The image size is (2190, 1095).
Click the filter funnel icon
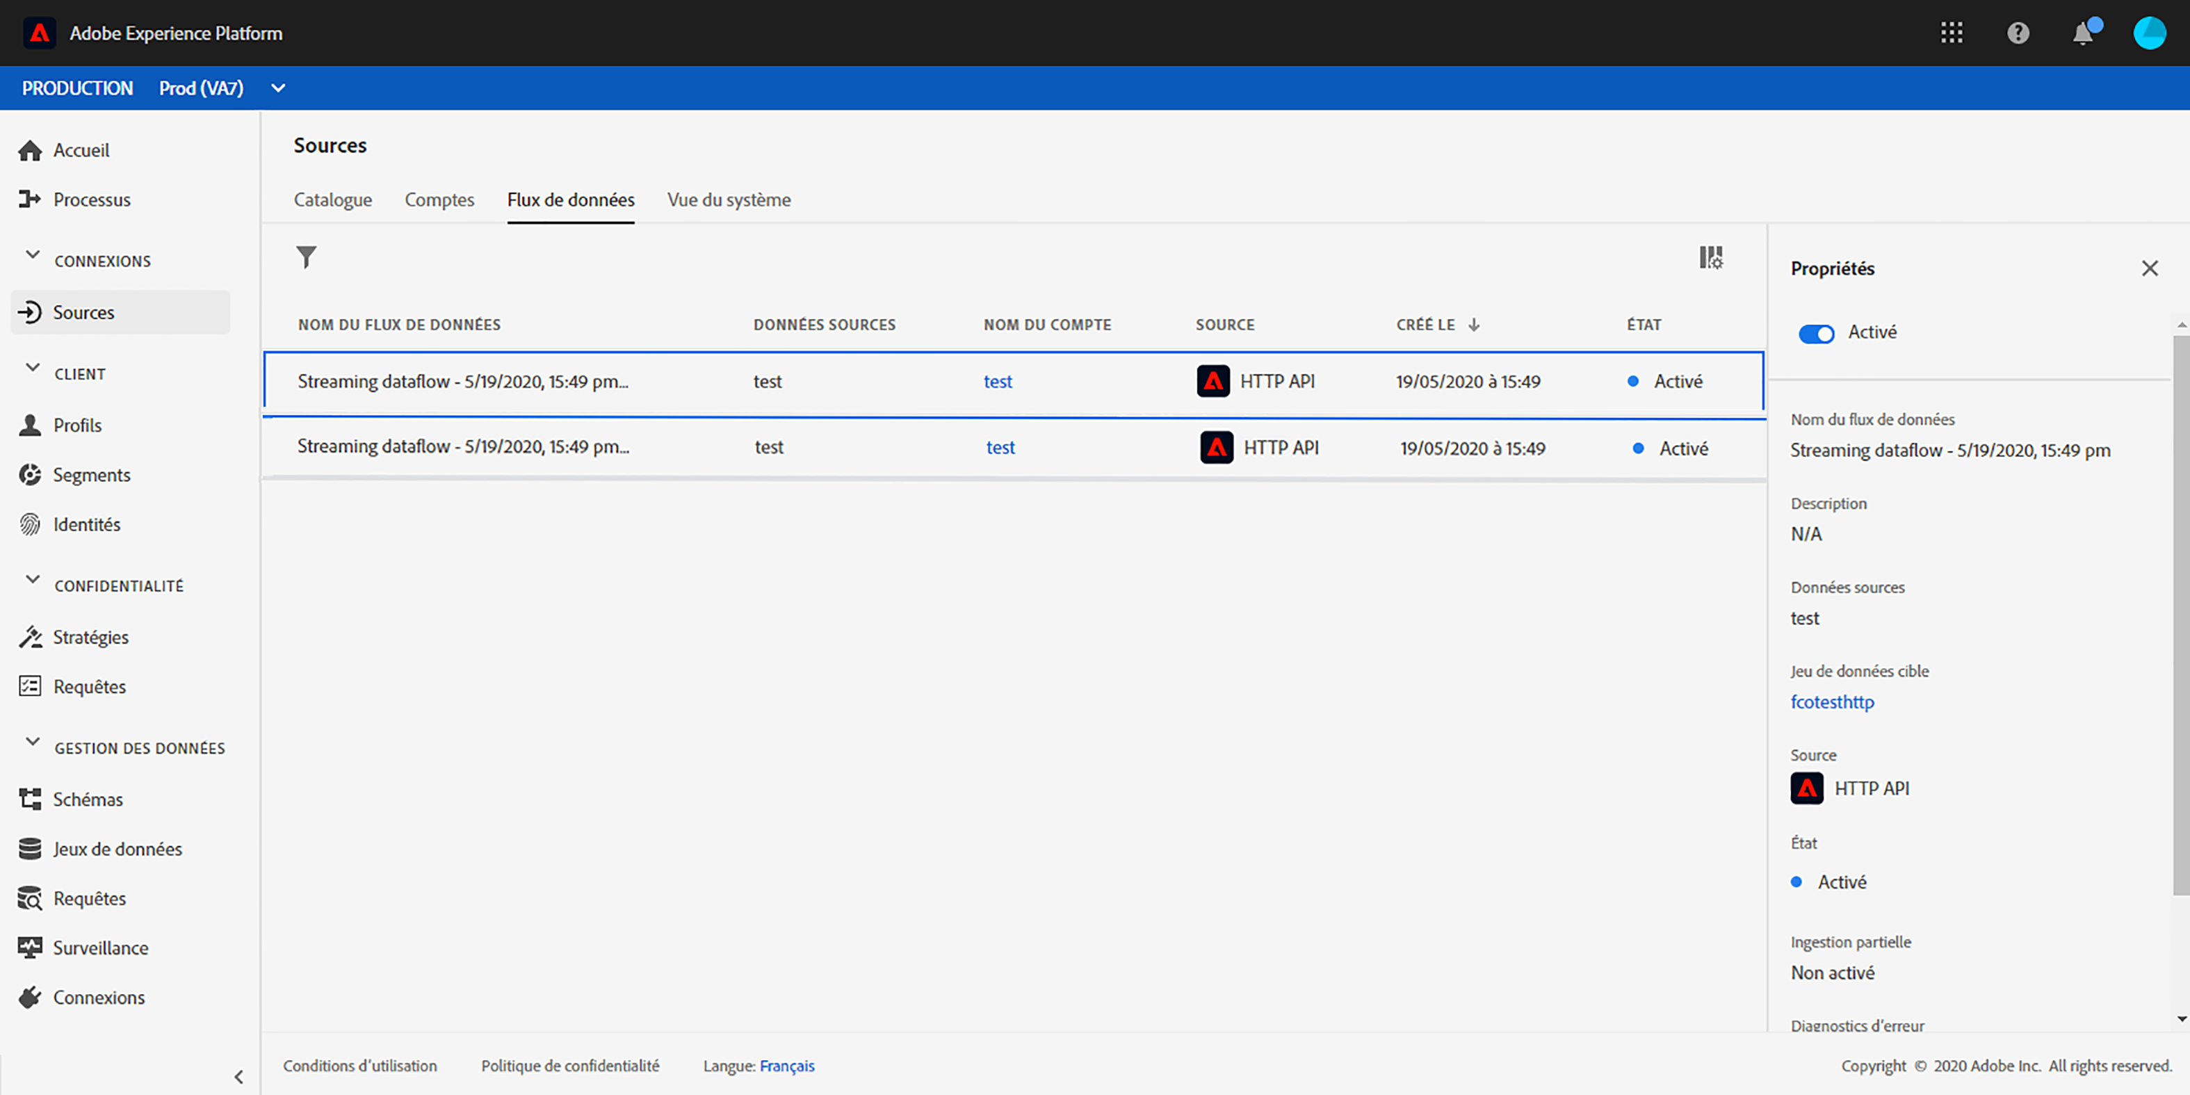tap(306, 257)
